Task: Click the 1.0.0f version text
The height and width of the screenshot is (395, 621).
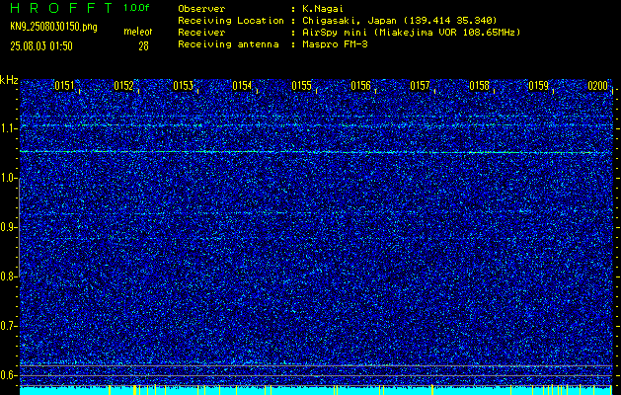Action: (x=136, y=8)
